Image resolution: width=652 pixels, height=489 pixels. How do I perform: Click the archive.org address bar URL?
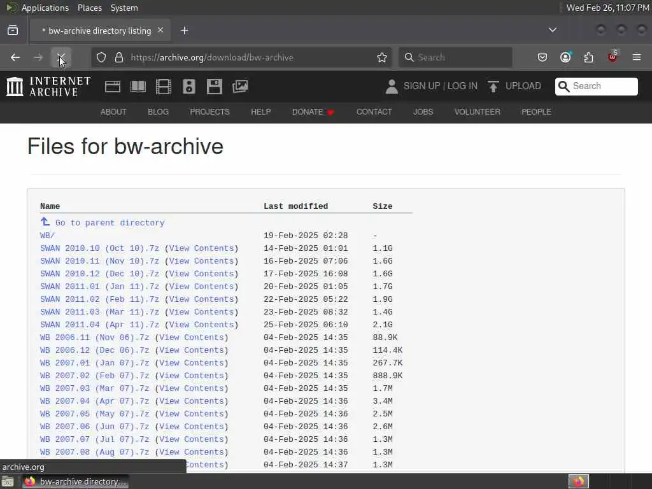[x=212, y=57]
